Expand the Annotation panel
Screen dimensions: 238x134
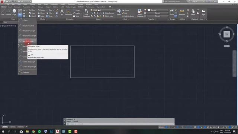(x=71, y=19)
